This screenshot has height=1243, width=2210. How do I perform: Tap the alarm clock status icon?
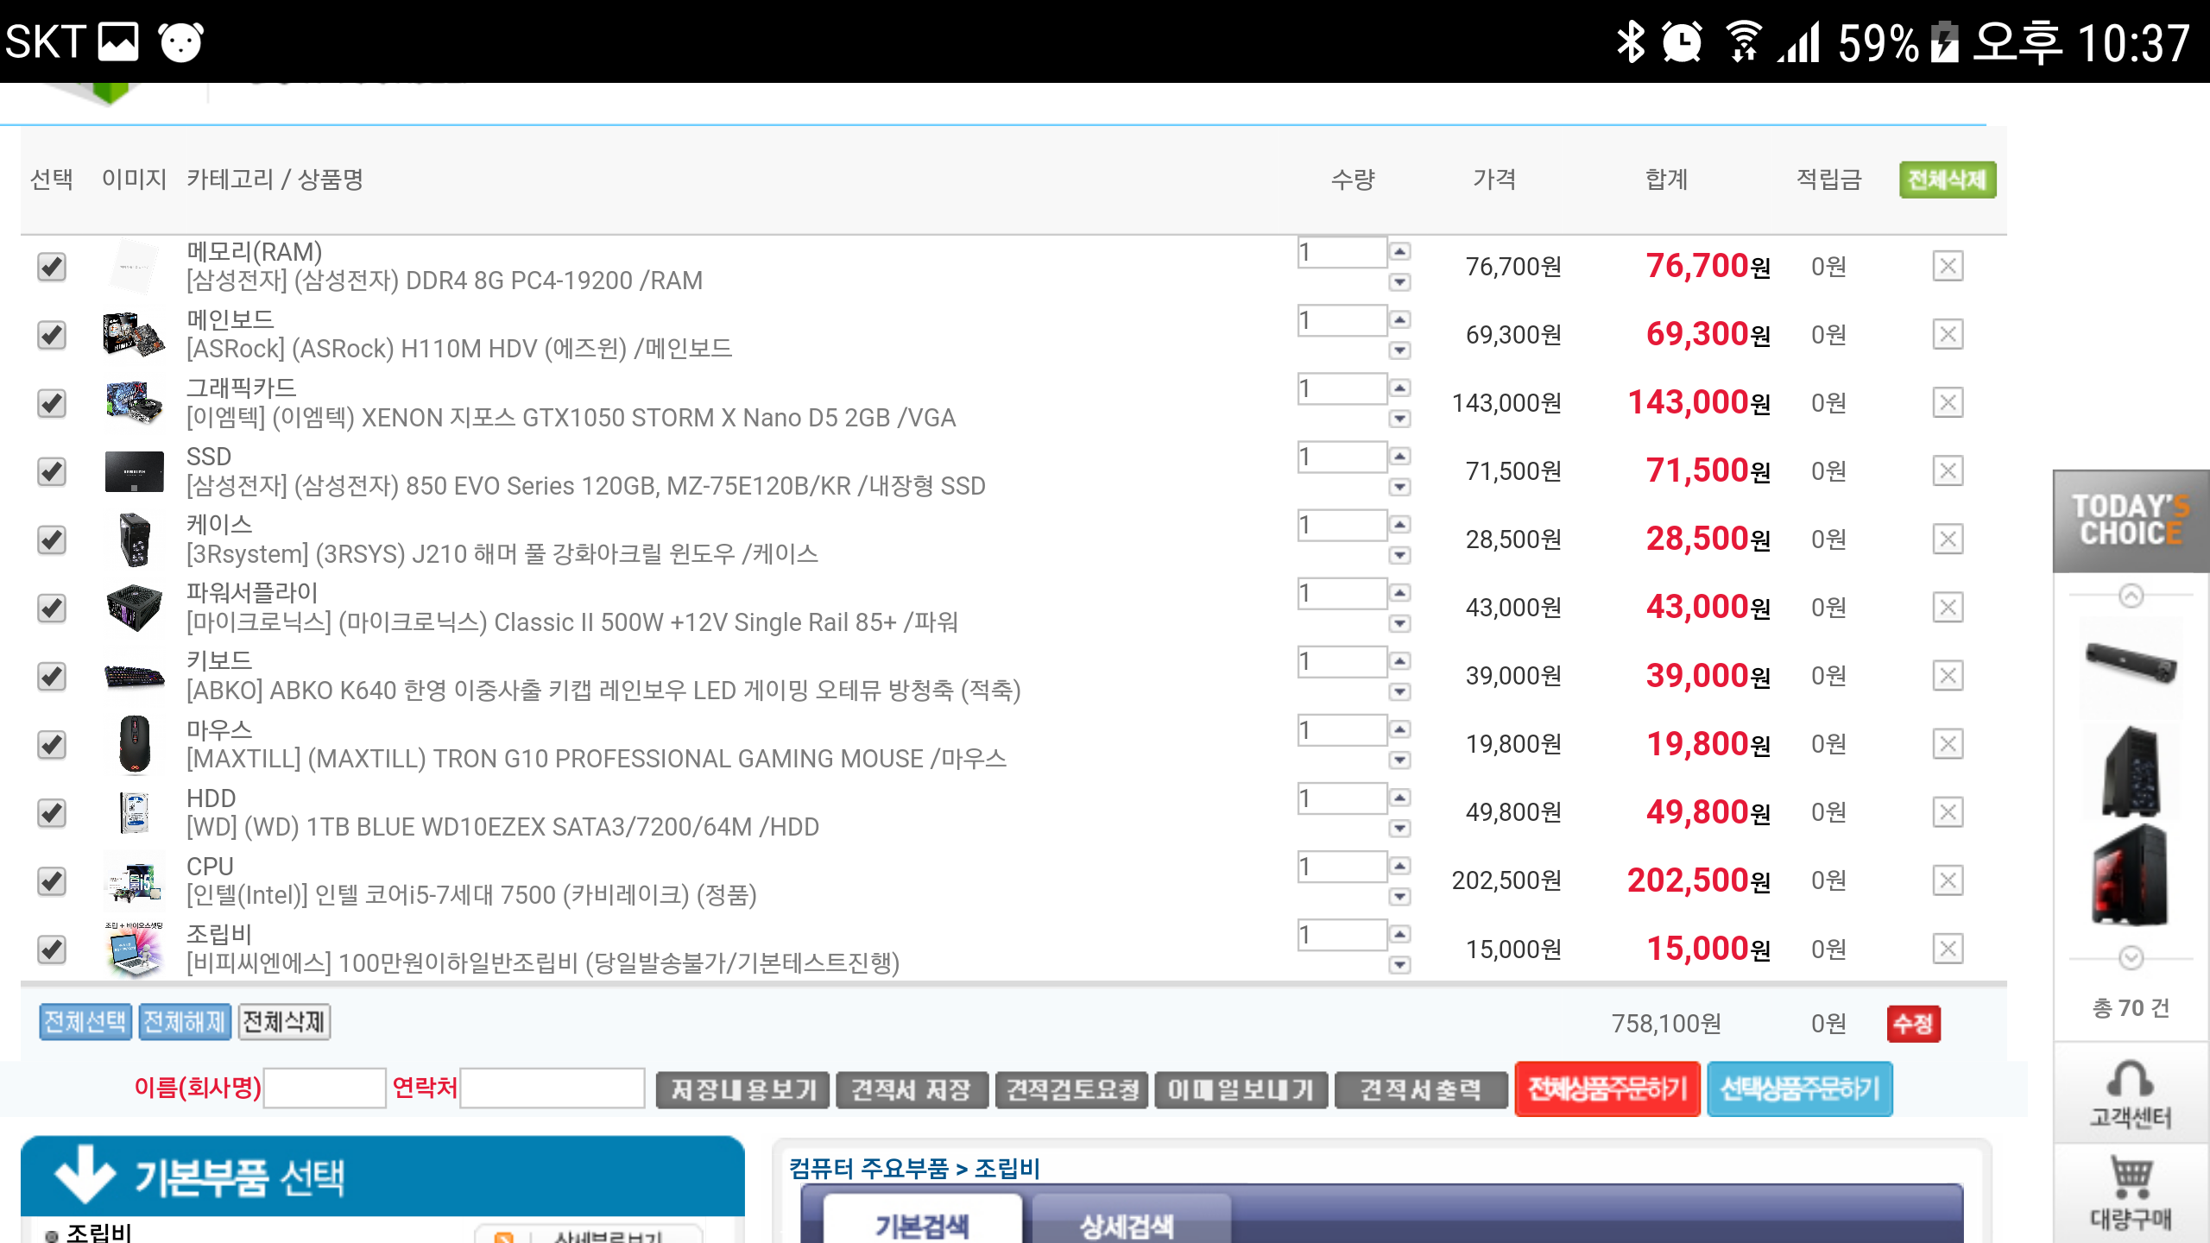click(x=1682, y=41)
